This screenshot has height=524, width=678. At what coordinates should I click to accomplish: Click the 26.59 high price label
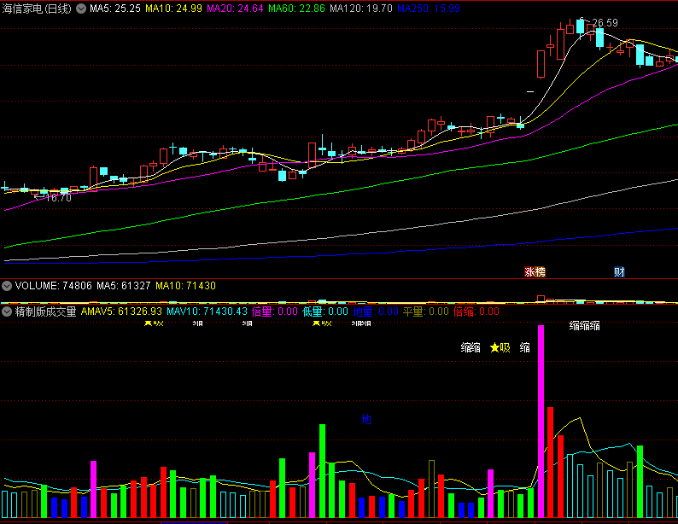click(x=605, y=22)
